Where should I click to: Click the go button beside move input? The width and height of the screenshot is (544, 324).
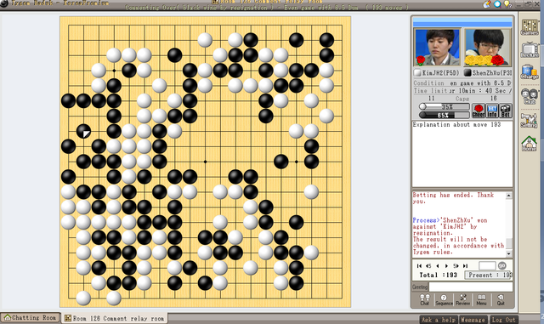click(x=502, y=265)
